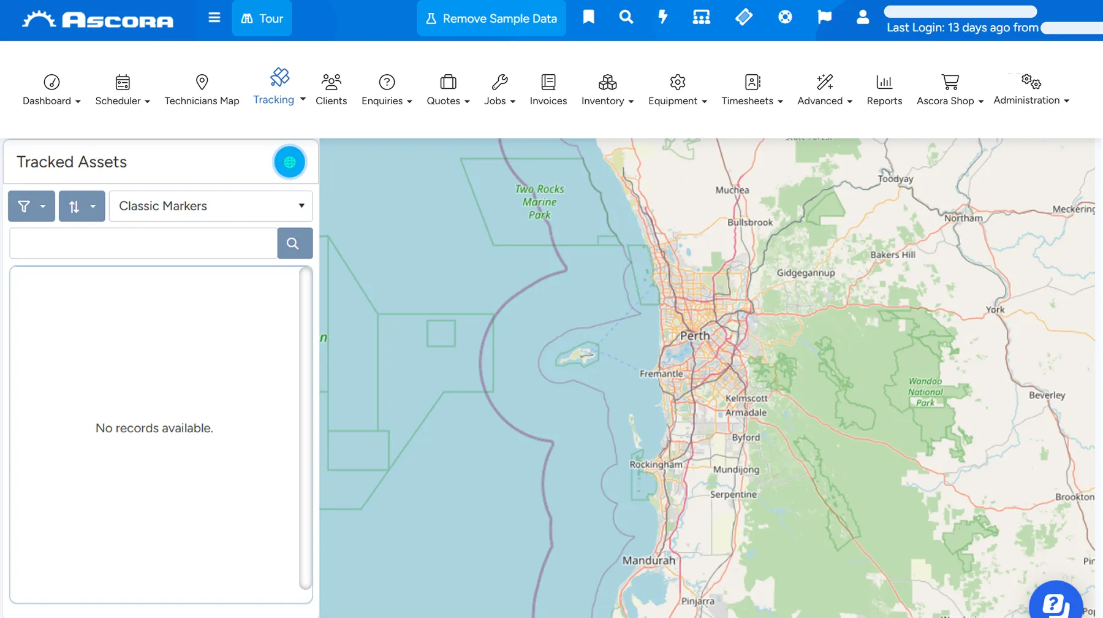Click the ticket tag icon in top bar
This screenshot has width=1103, height=618.
click(x=744, y=17)
